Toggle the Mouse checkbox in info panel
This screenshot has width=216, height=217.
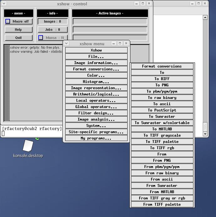(x=40, y=38)
